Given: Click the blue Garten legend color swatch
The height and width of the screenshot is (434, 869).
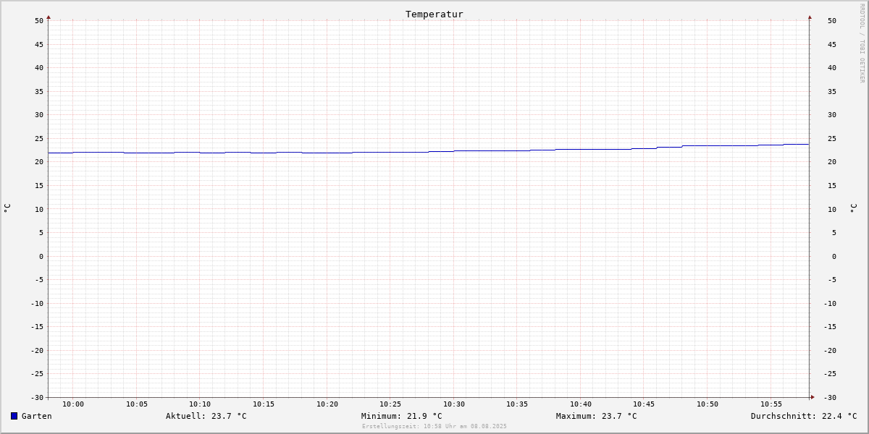Looking at the screenshot, I should point(14,416).
